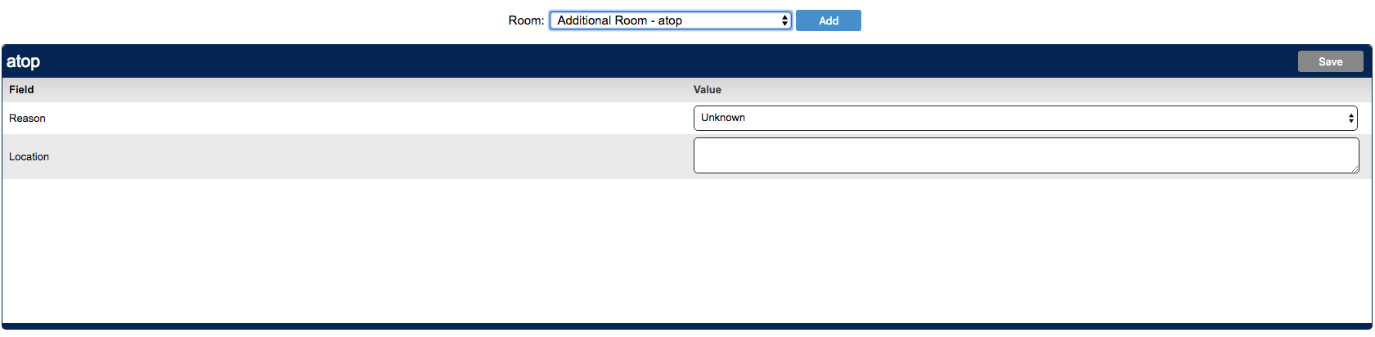The height and width of the screenshot is (337, 1375).
Task: Click the blue Add button
Action: [828, 20]
